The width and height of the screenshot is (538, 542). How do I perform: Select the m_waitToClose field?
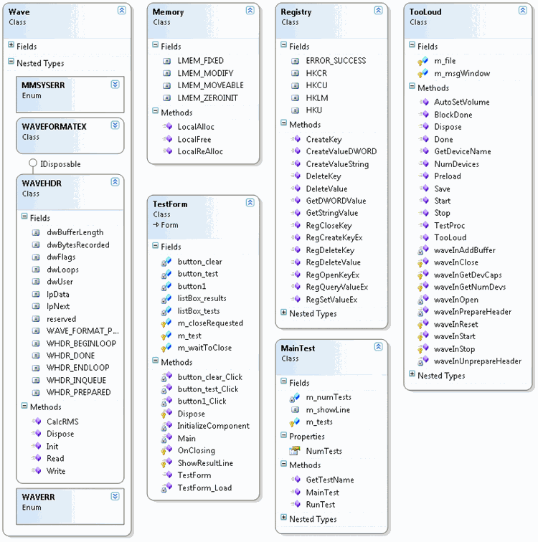(204, 348)
